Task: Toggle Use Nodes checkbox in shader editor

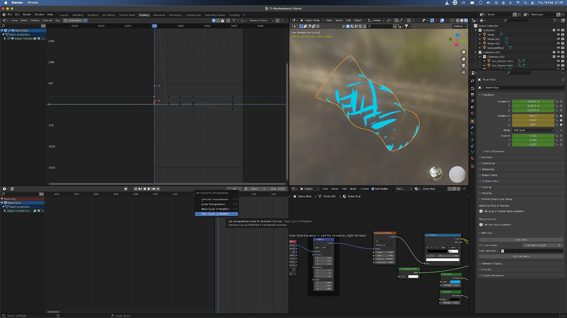Action: (x=373, y=189)
